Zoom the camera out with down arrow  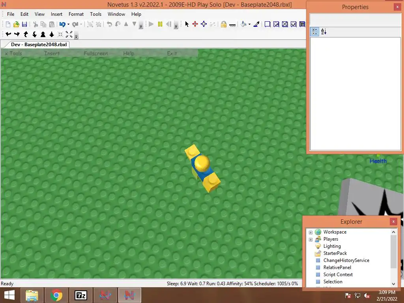(x=52, y=34)
